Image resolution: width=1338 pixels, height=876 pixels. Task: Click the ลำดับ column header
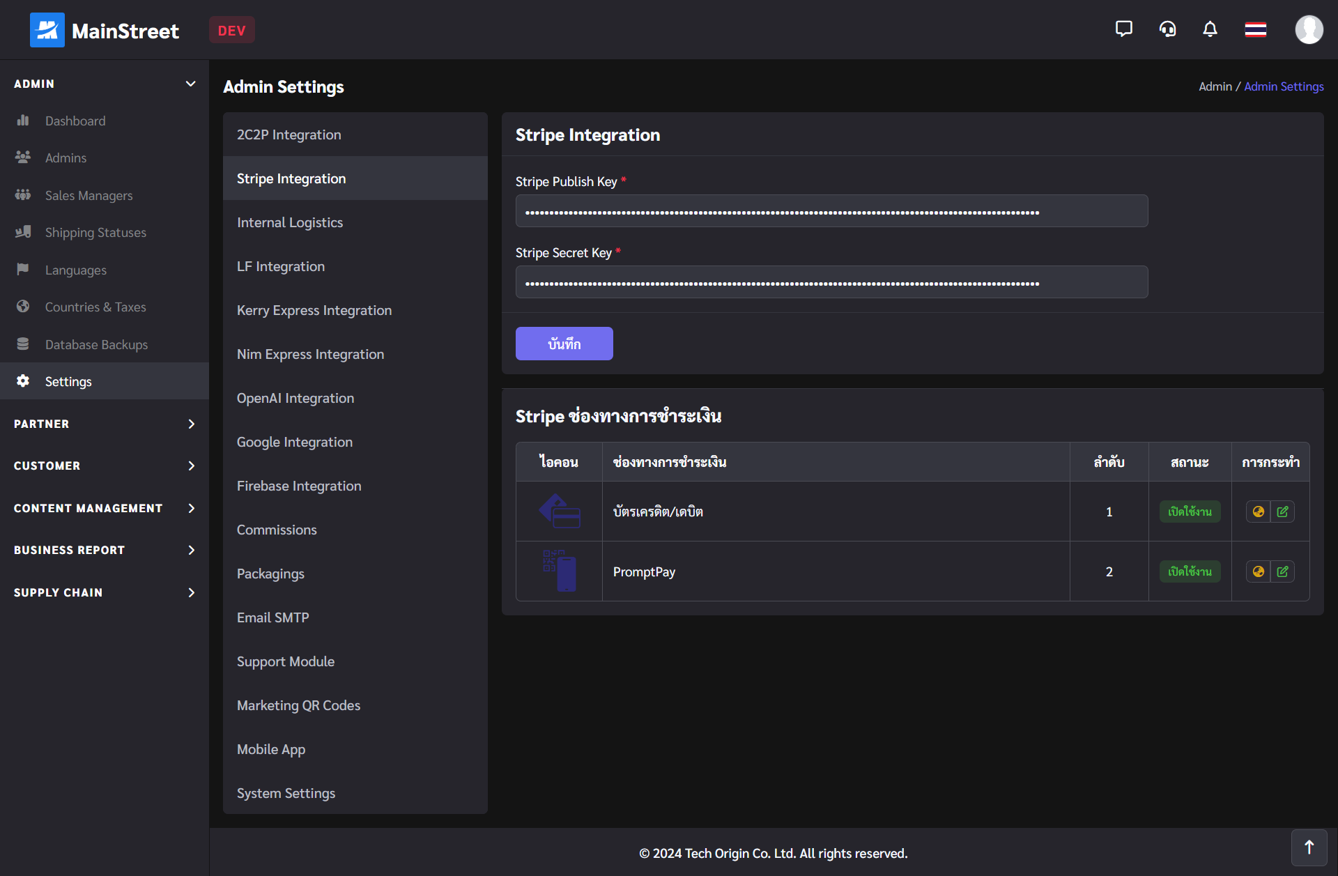coord(1109,462)
